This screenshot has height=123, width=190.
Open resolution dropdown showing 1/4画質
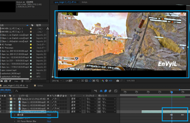point(72,81)
